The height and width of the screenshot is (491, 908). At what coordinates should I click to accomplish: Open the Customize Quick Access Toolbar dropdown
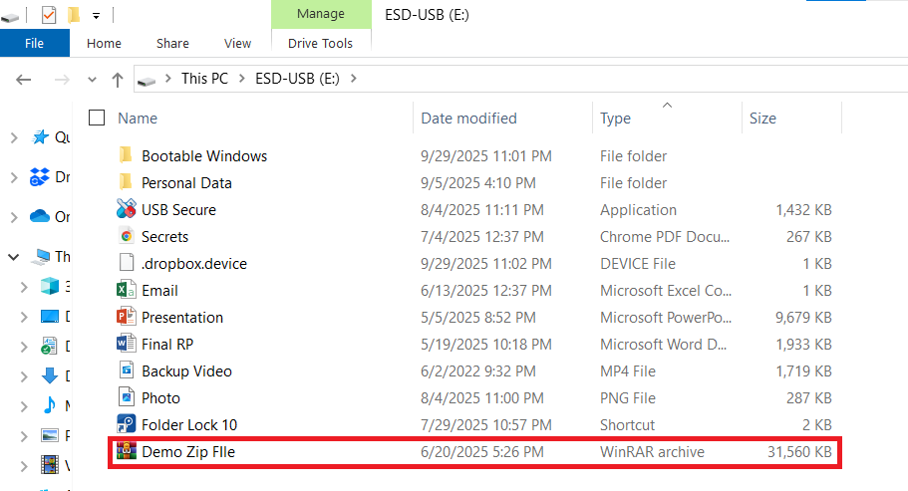(x=96, y=16)
